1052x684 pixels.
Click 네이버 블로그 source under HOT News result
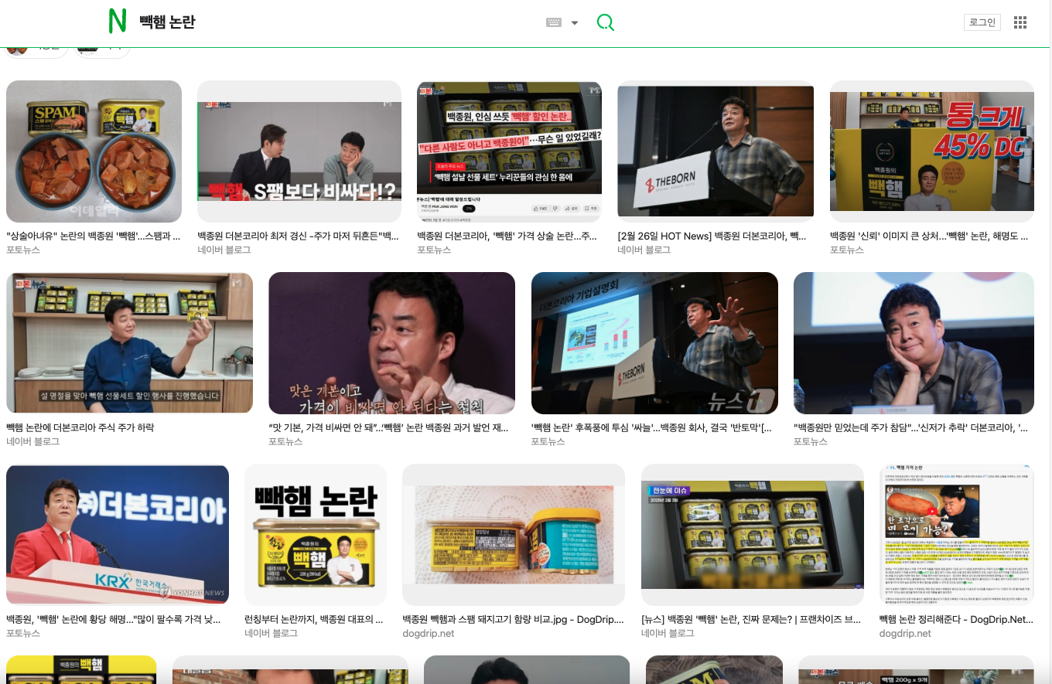coord(644,250)
